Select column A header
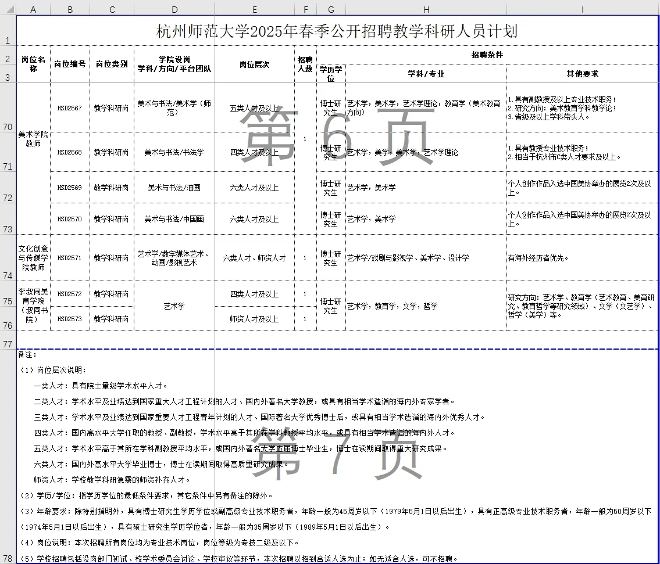 tap(33, 9)
